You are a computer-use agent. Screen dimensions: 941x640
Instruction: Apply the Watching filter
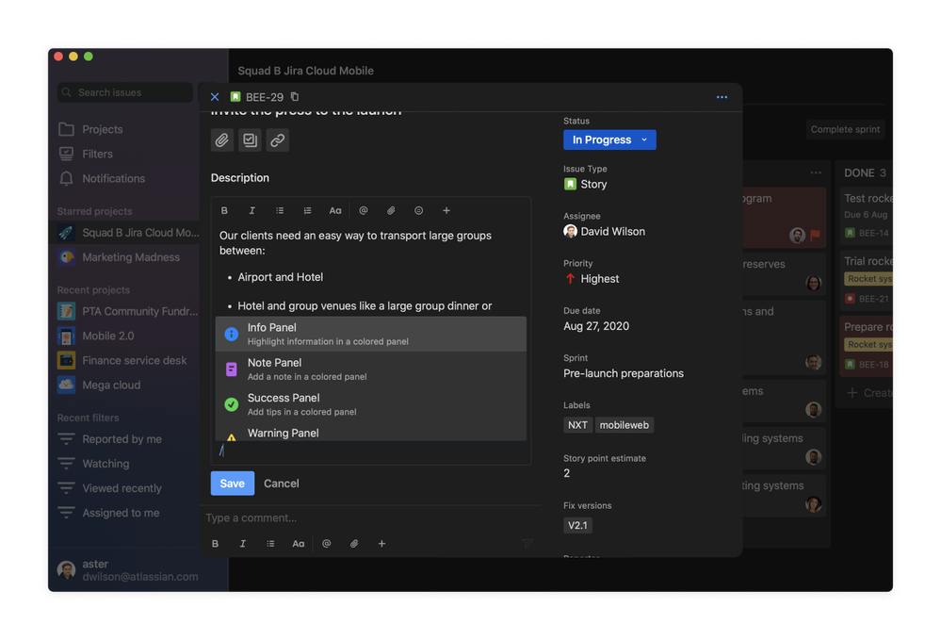pyautogui.click(x=93, y=464)
